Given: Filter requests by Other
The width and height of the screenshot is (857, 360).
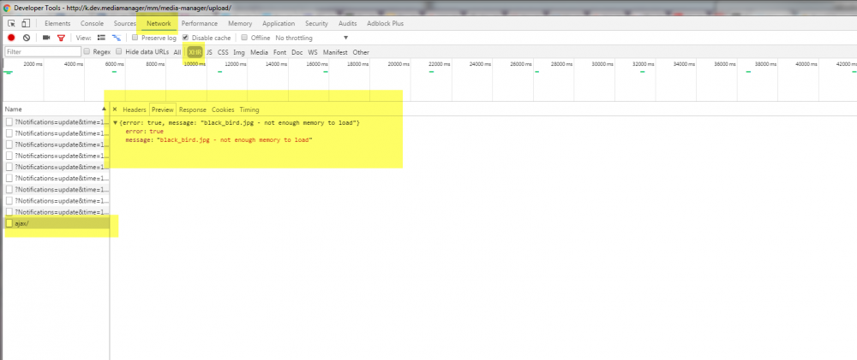Looking at the screenshot, I should click(361, 52).
